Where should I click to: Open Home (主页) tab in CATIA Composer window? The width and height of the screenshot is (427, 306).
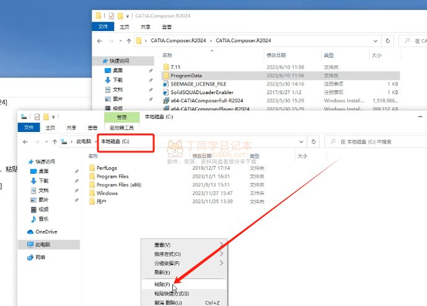(x=125, y=27)
